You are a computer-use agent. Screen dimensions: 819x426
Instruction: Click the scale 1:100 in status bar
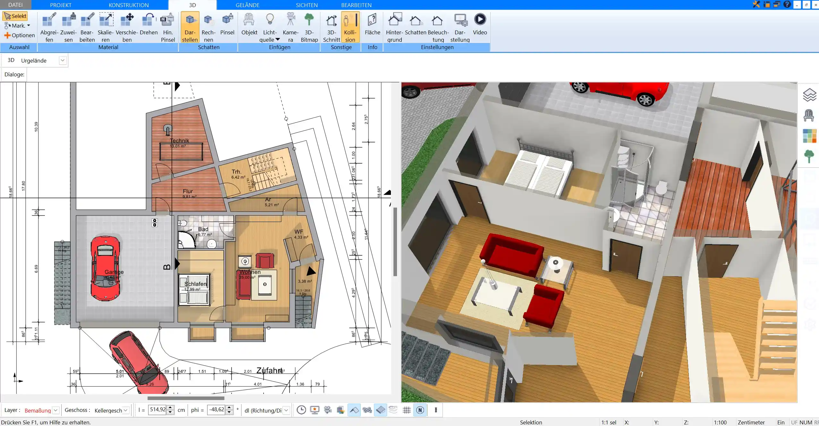click(x=720, y=422)
